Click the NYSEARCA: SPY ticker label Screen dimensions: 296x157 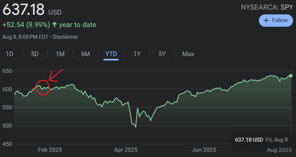[267, 7]
